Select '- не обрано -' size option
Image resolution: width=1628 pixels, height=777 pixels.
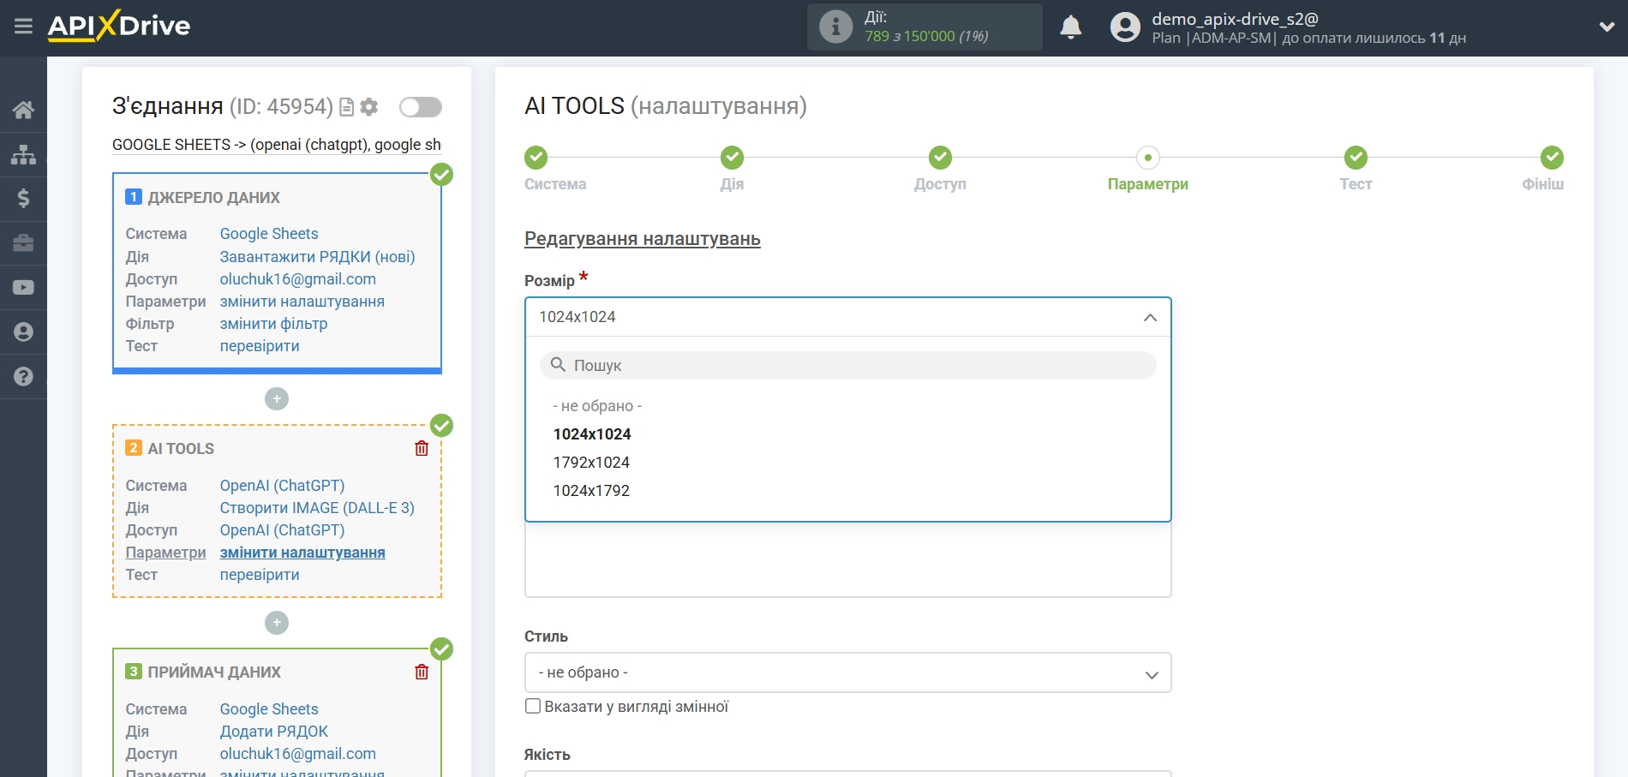point(597,406)
